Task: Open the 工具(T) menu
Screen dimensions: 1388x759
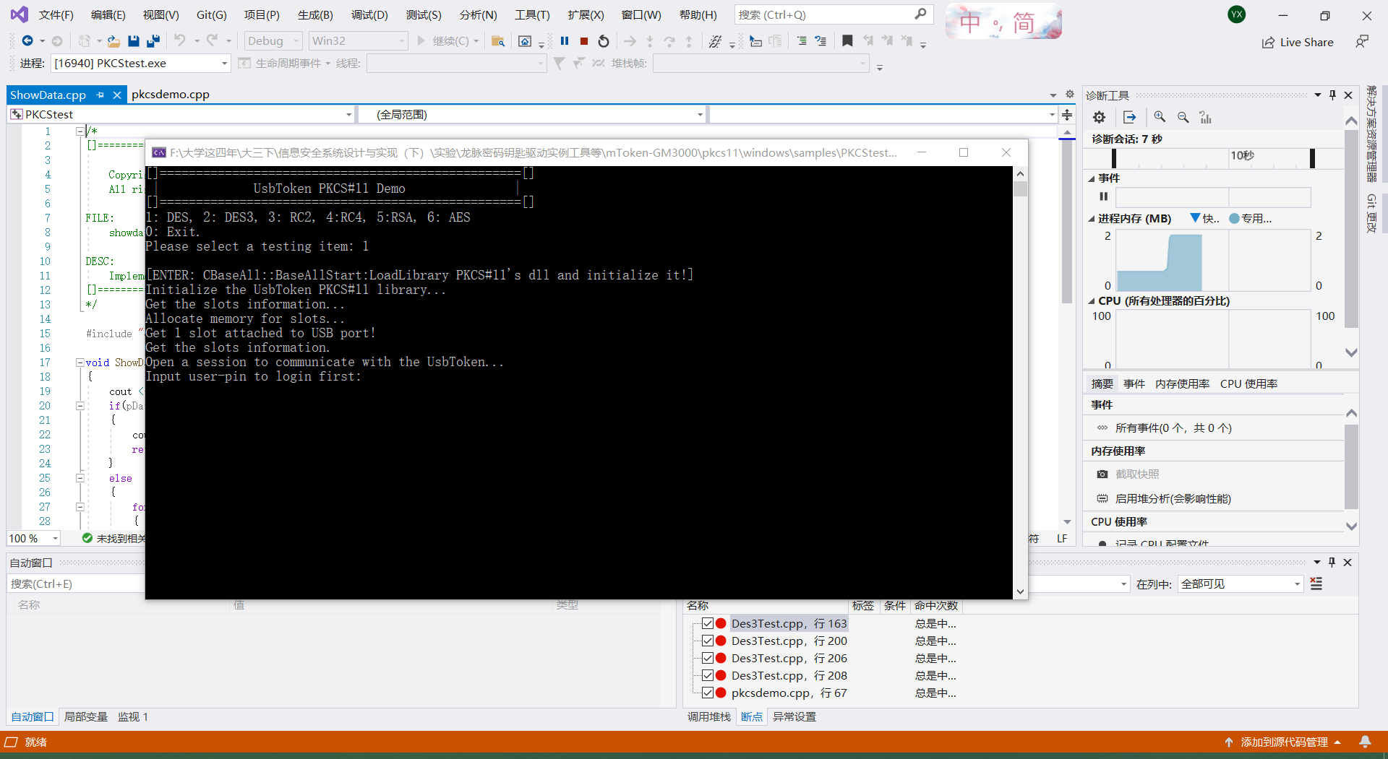Action: [532, 14]
